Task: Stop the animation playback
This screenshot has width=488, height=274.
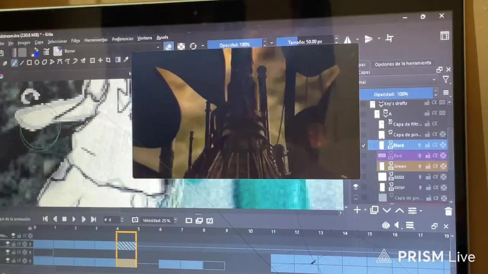Action: pos(64,219)
